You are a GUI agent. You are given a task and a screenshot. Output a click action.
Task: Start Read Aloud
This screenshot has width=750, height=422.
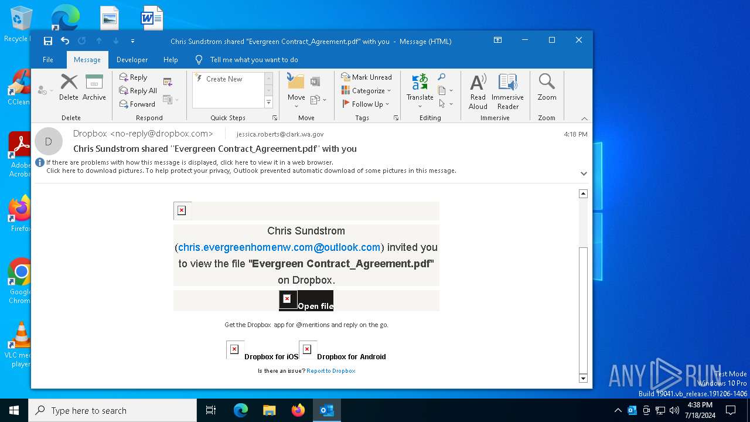tap(478, 91)
